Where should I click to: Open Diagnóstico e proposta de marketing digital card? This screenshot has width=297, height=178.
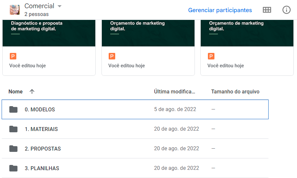pos(49,48)
